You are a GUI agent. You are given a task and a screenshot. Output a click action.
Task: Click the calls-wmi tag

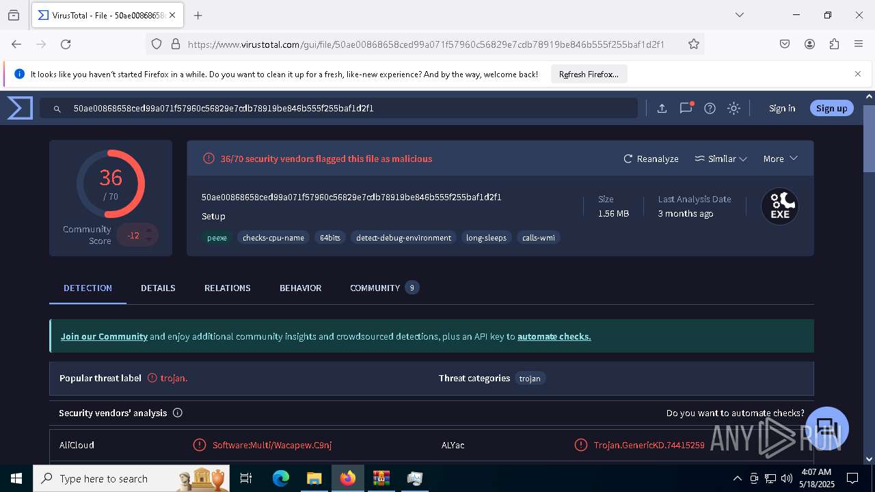(x=539, y=238)
